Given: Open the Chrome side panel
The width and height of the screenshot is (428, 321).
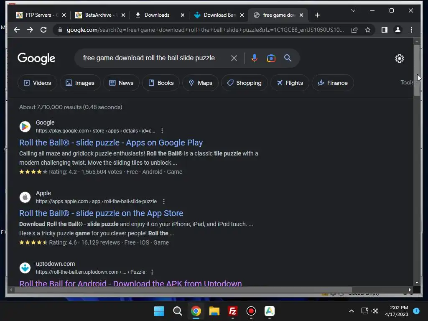Looking at the screenshot, I should coord(385,30).
